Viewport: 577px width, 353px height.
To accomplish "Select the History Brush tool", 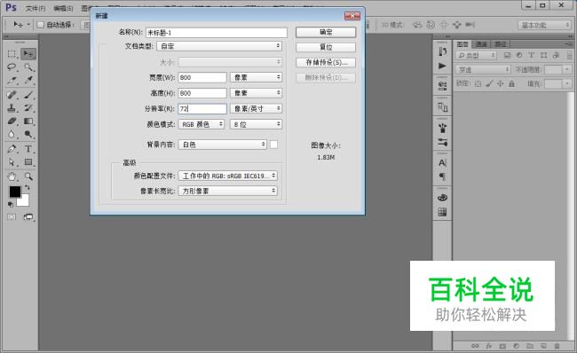I will (28, 108).
